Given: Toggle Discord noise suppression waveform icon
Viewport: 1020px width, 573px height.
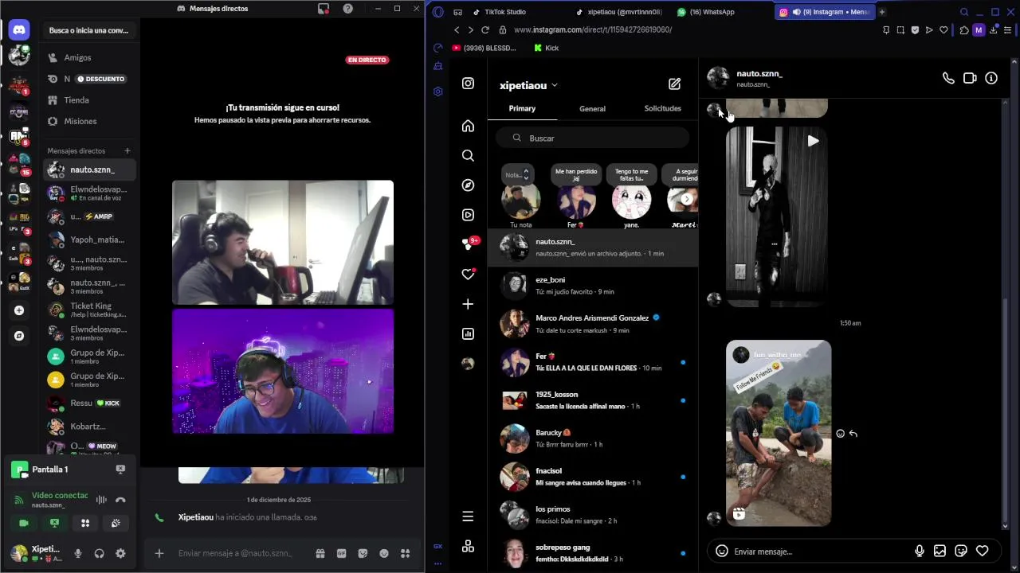Looking at the screenshot, I should tap(101, 500).
